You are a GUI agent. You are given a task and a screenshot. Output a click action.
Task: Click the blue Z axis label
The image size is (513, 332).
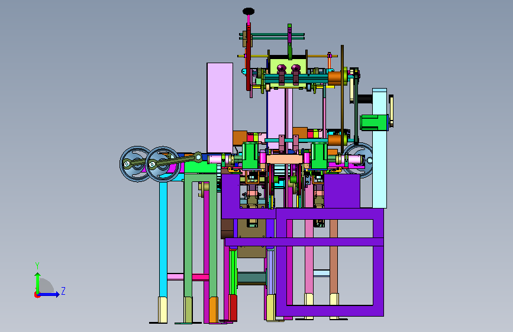[x=63, y=291]
